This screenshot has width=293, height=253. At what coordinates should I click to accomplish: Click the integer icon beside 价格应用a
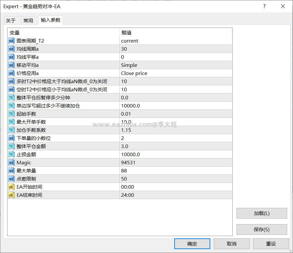11,73
